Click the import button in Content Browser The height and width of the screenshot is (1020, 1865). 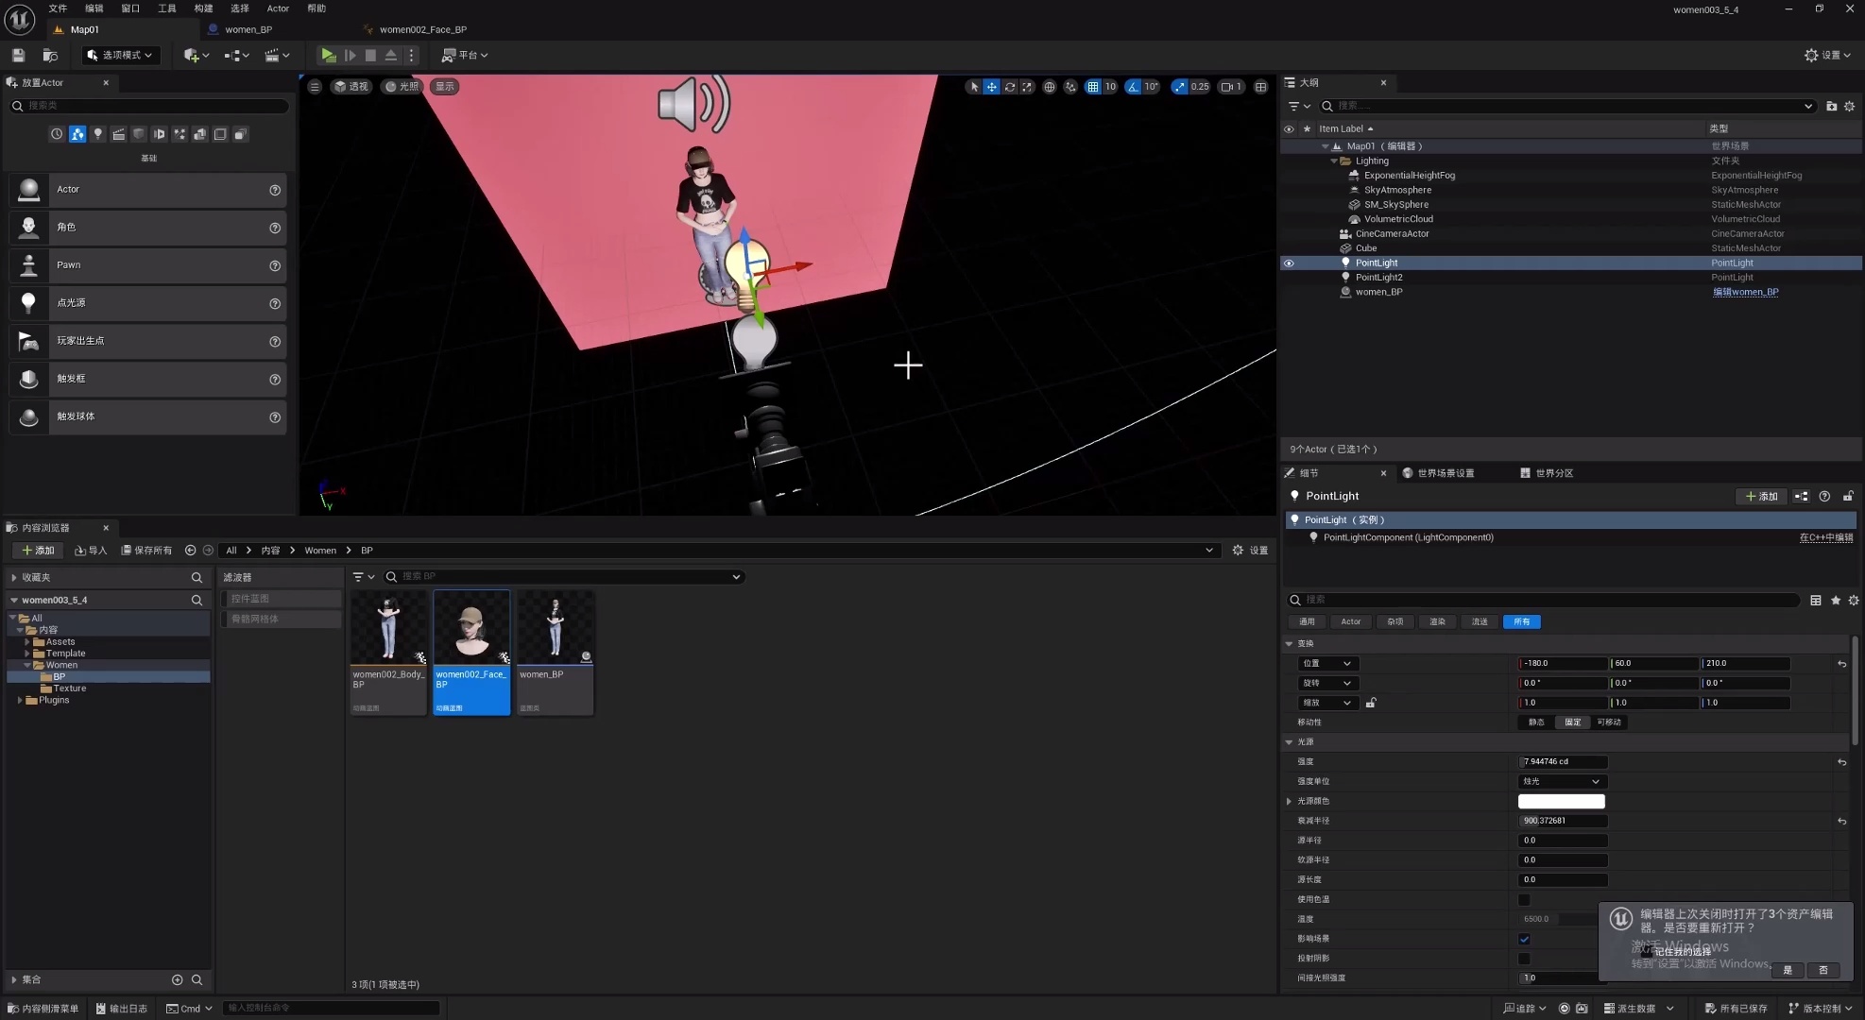click(91, 551)
